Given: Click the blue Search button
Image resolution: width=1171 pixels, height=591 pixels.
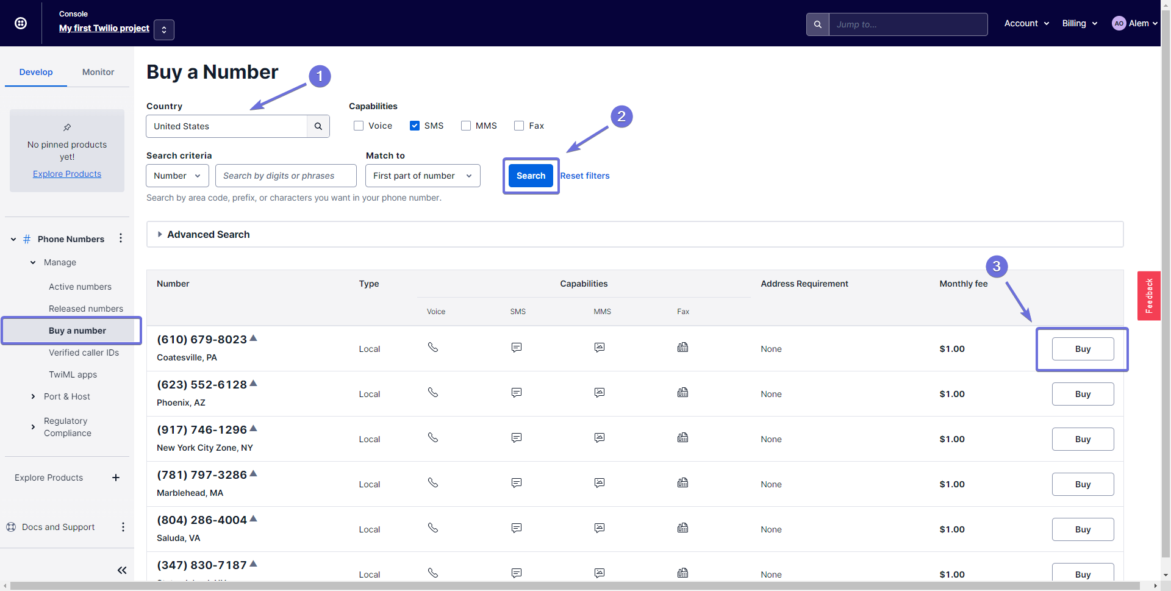Looking at the screenshot, I should [531, 176].
